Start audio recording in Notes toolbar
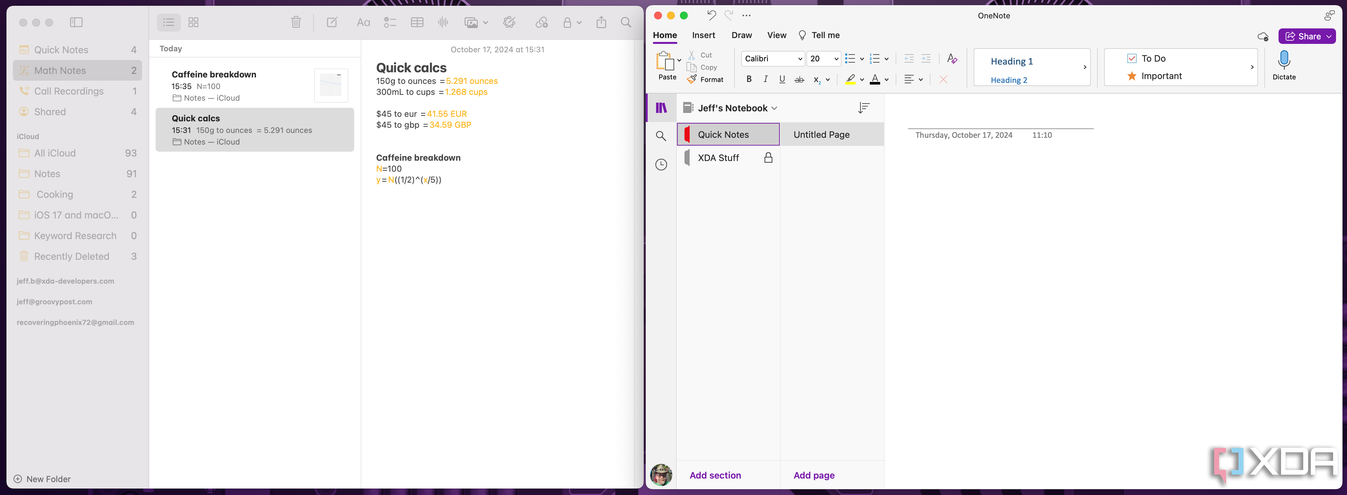This screenshot has height=495, width=1347. (x=443, y=22)
